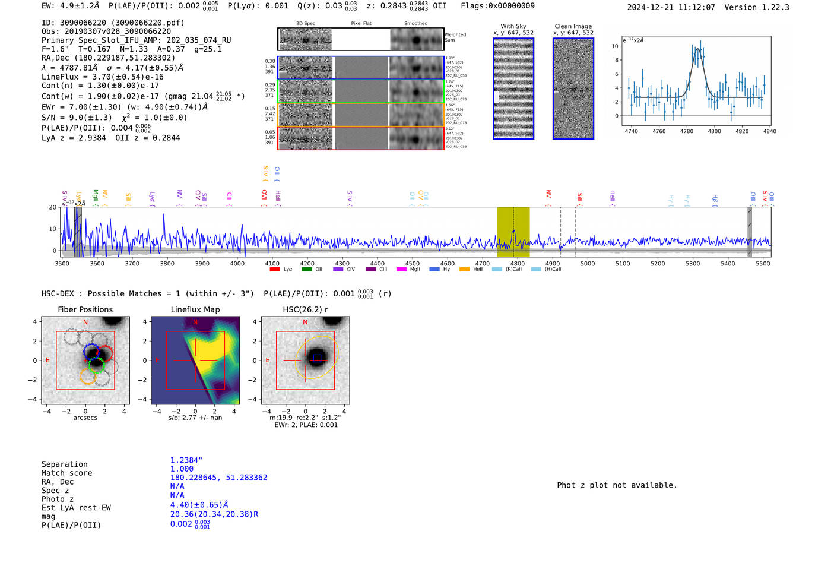831x566 pixels.
Task: Open the Lineflux Map panel
Action: coord(195,361)
